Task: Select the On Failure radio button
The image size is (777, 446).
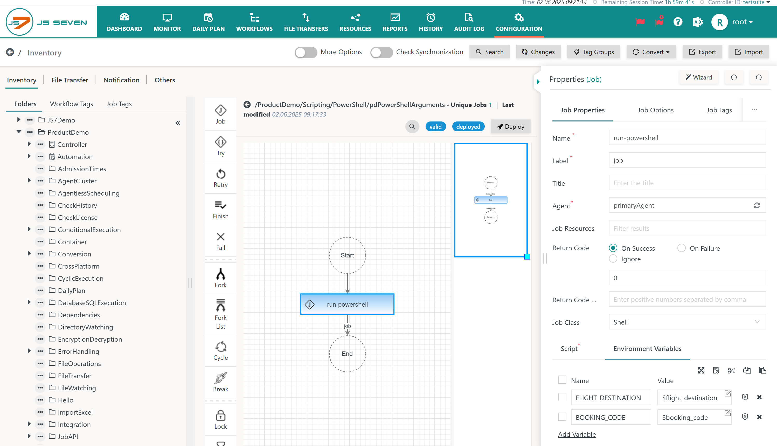Action: [681, 248]
